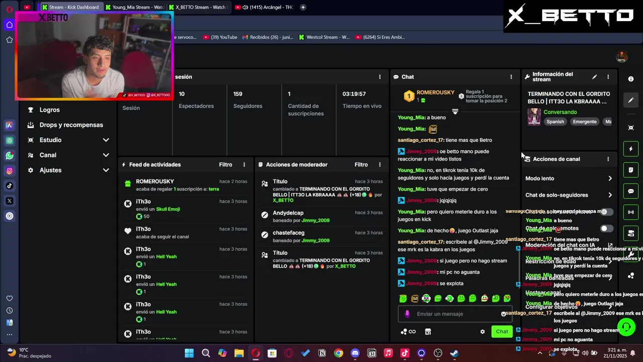Screen dimensions: 643x362
Task: Open Filtro in Feed de actividades
Action: 226,164
